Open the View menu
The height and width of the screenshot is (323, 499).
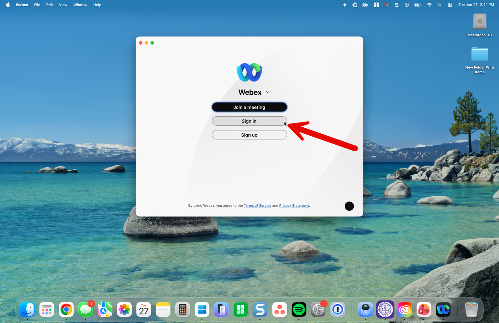(63, 5)
